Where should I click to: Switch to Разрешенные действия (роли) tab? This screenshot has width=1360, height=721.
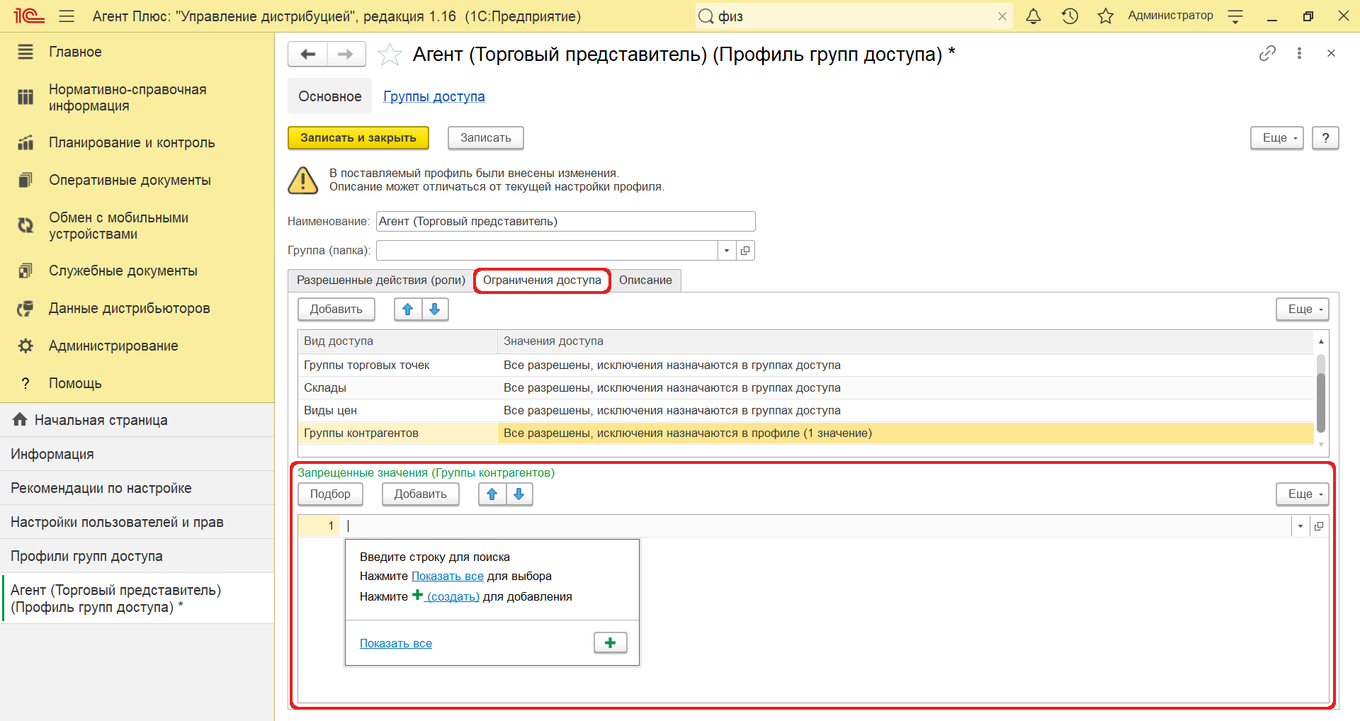coord(381,280)
